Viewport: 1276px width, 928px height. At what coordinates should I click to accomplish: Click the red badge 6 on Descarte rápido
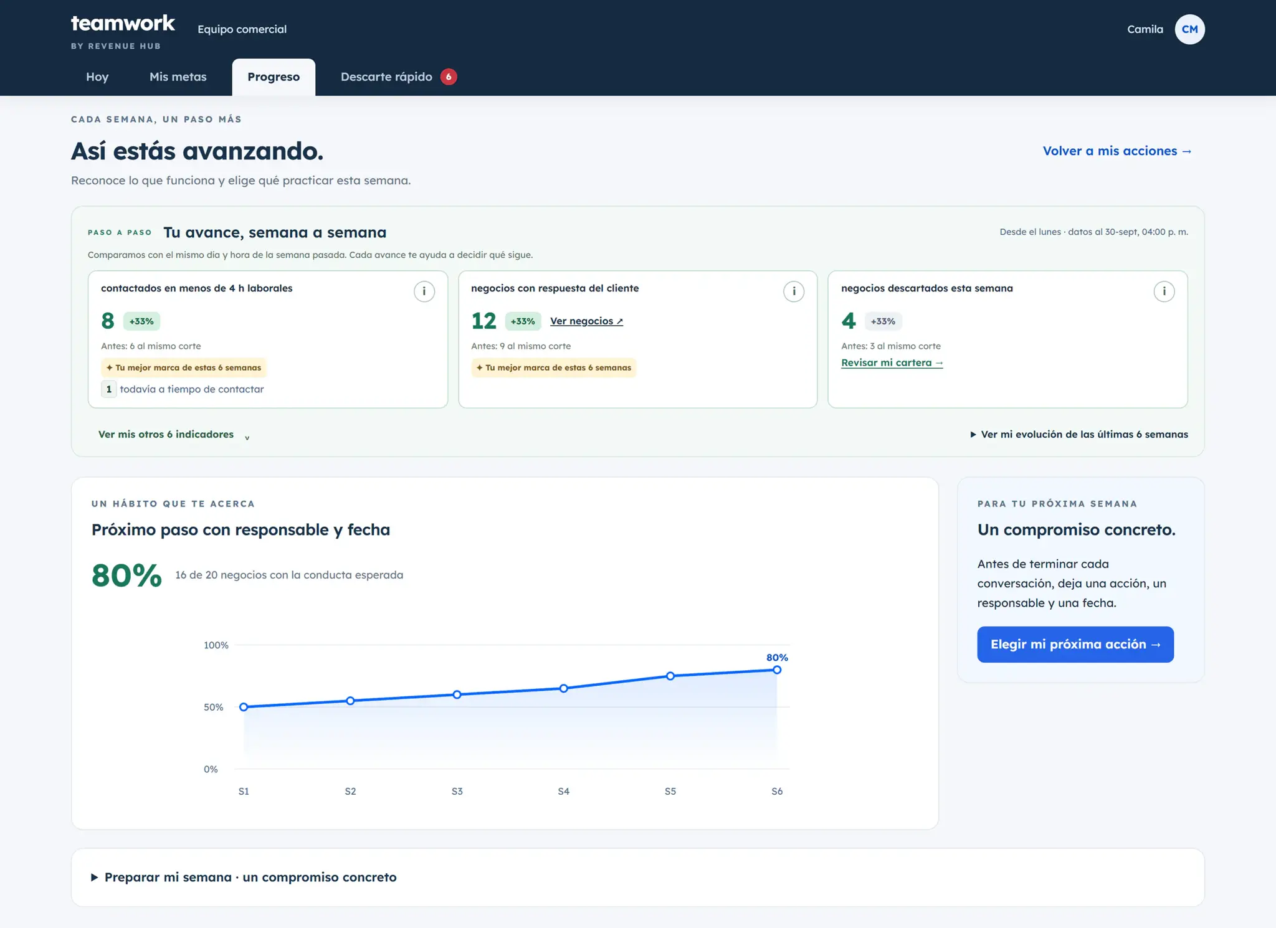(x=449, y=77)
